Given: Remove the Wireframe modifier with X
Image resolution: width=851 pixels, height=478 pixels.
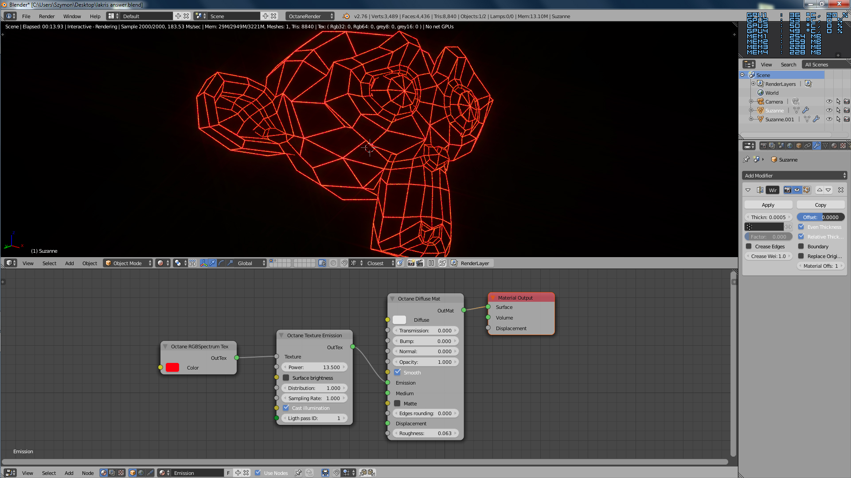Looking at the screenshot, I should point(841,190).
